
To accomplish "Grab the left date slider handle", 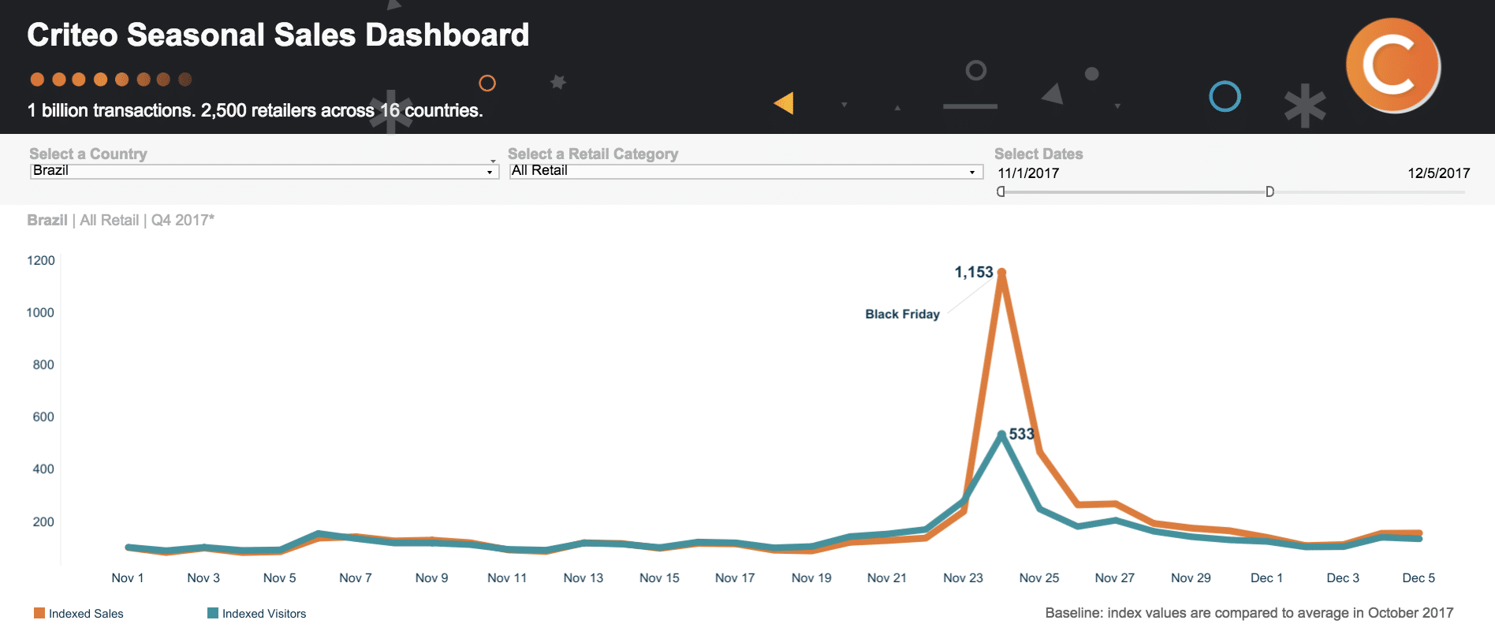I will coord(1001,191).
